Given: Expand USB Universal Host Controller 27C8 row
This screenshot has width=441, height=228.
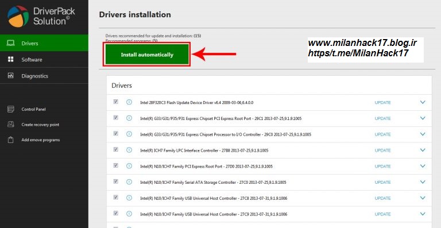Looking at the screenshot, I should click(x=423, y=198).
